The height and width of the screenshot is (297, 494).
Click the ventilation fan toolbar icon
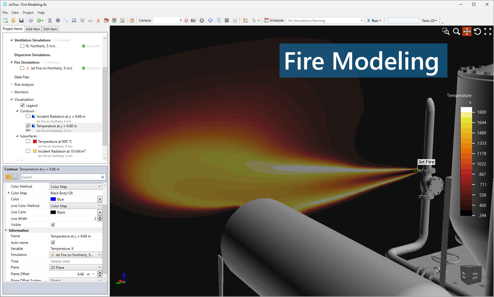pos(82,21)
